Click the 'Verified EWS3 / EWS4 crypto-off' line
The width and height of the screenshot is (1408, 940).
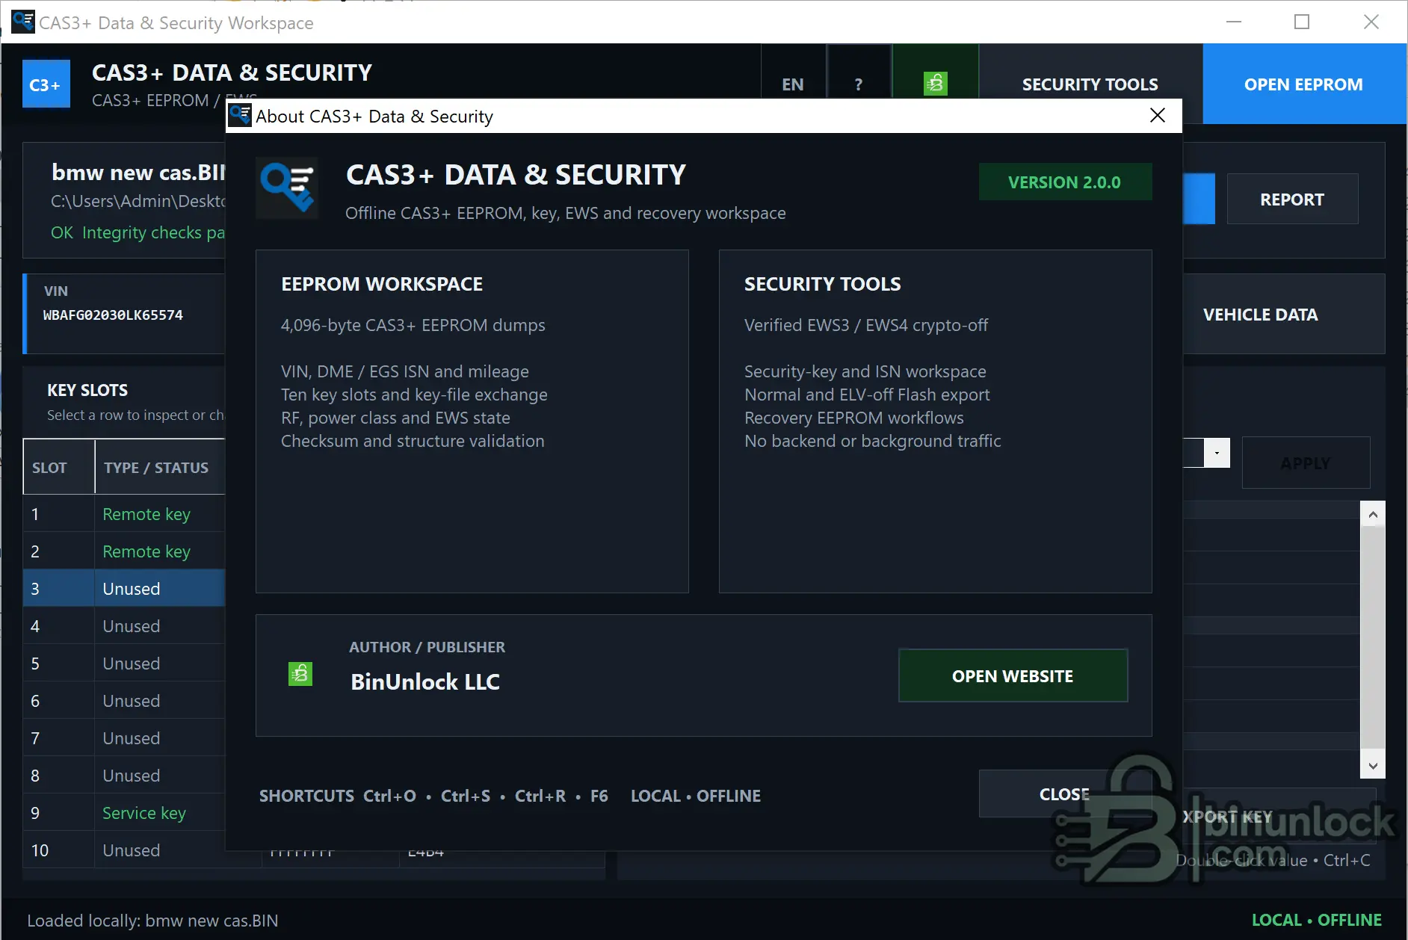tap(866, 325)
